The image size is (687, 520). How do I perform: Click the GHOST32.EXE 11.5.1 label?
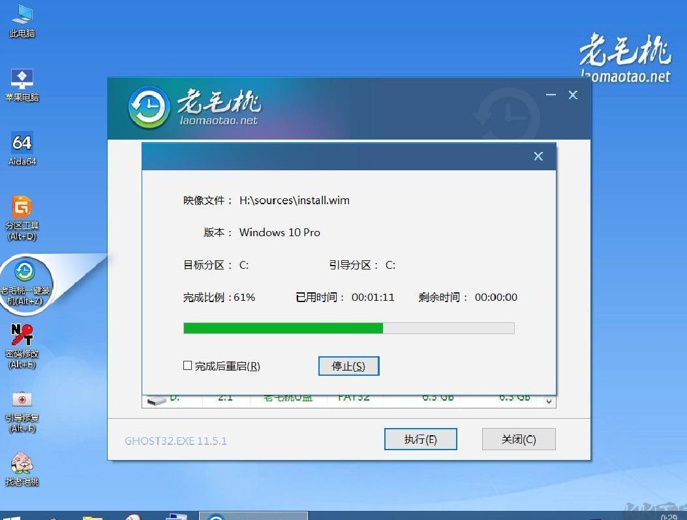coord(176,440)
